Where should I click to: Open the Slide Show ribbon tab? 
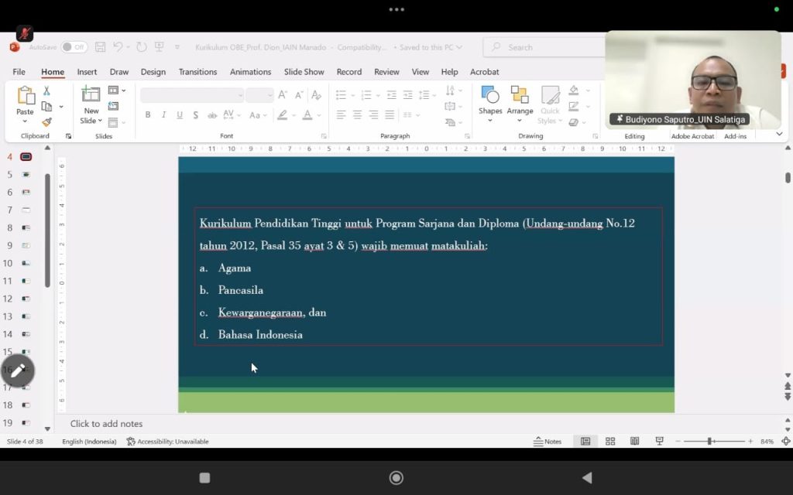[304, 72]
